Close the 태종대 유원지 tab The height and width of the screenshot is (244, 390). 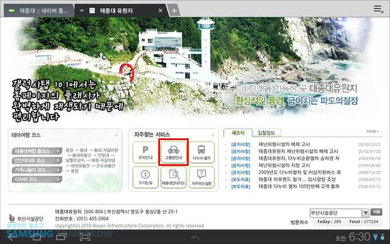tap(161, 11)
